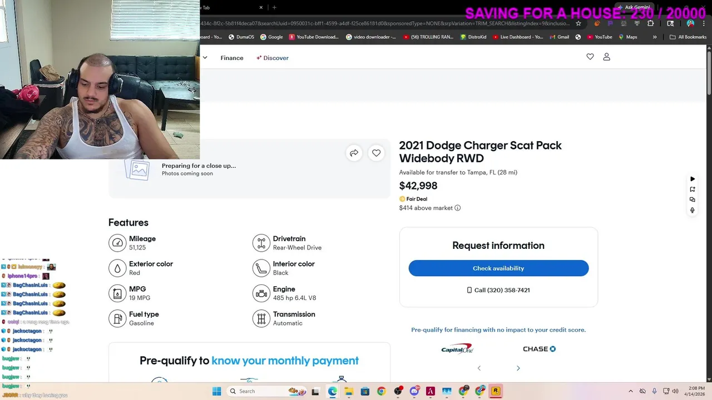Click the MPG fuel gauge icon

[117, 293]
